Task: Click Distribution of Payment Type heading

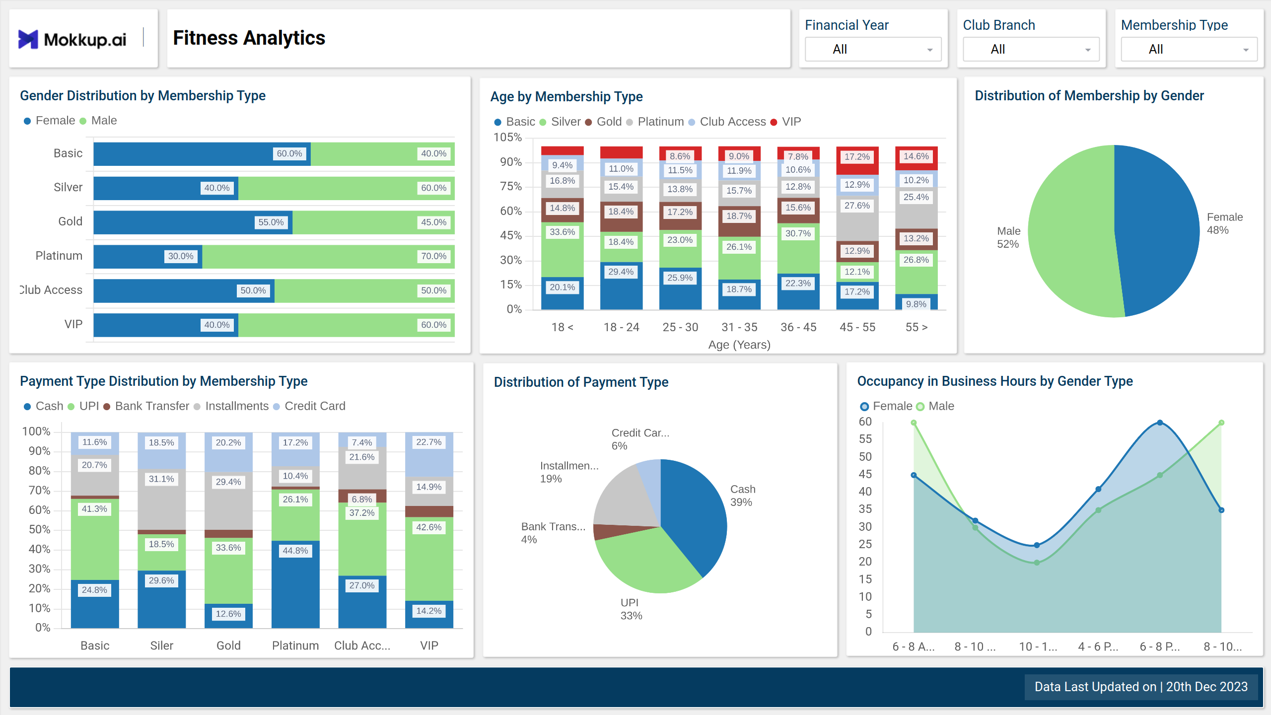Action: tap(581, 382)
